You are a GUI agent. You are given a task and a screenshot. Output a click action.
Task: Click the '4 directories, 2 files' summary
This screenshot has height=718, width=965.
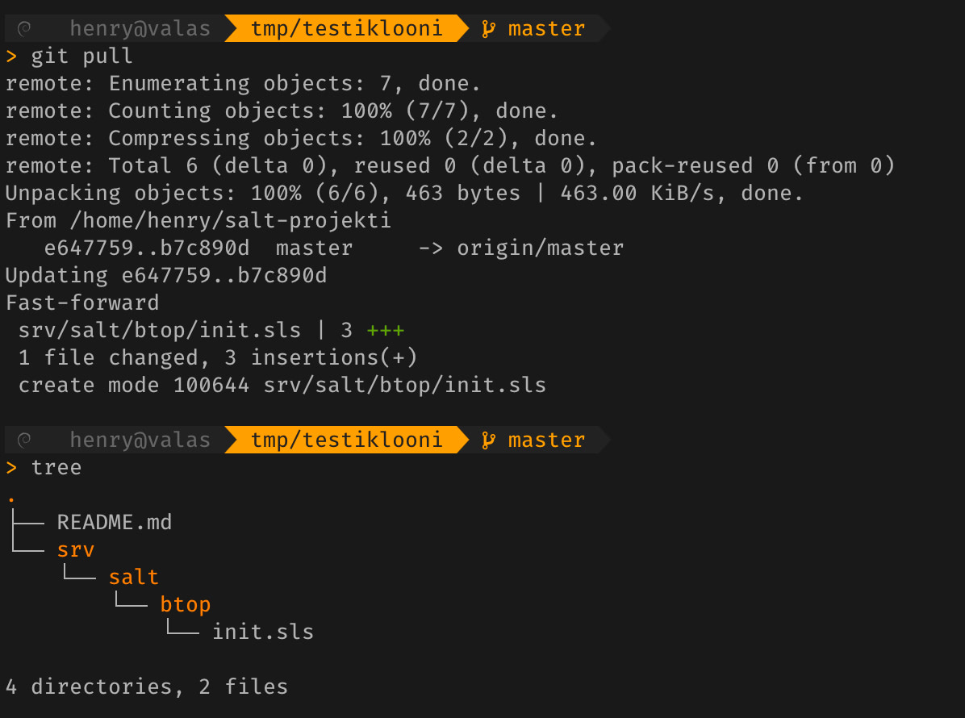coord(146,687)
